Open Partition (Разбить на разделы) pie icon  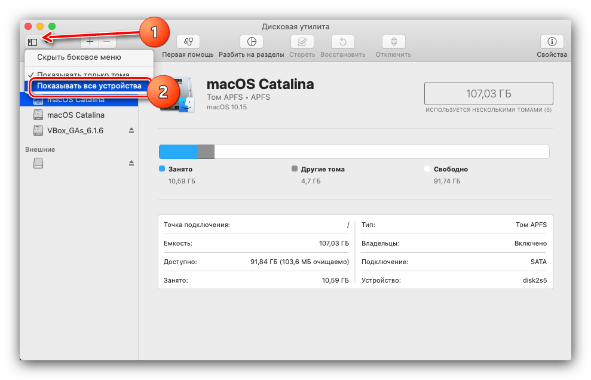pos(252,41)
